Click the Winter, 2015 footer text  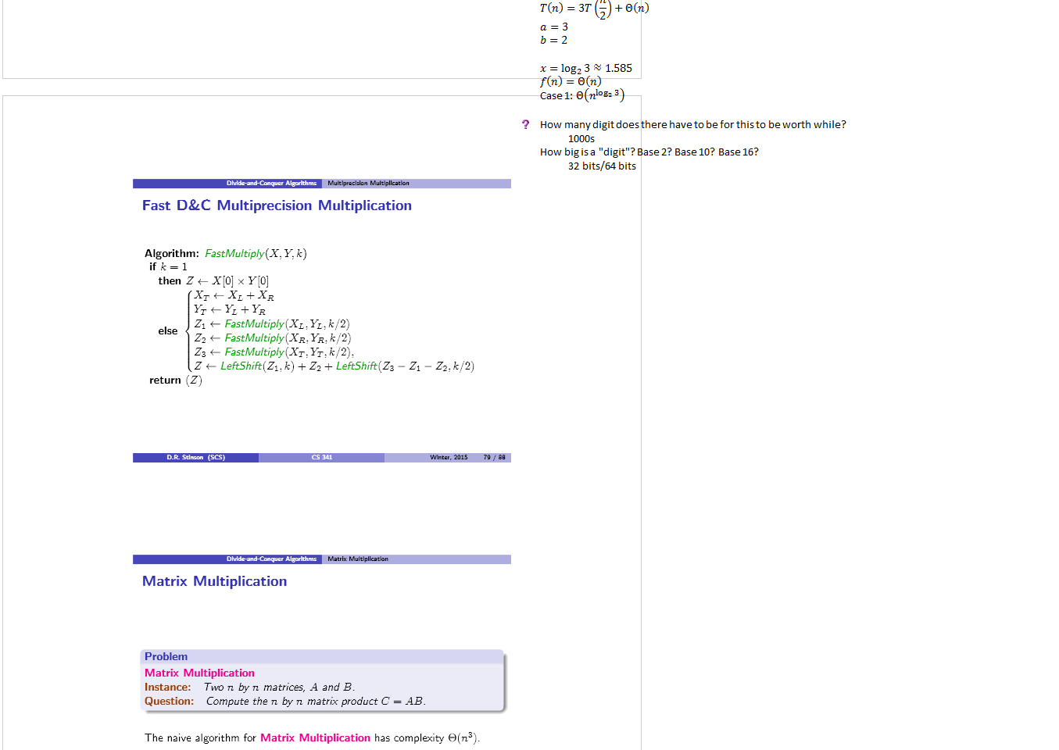[x=449, y=458]
